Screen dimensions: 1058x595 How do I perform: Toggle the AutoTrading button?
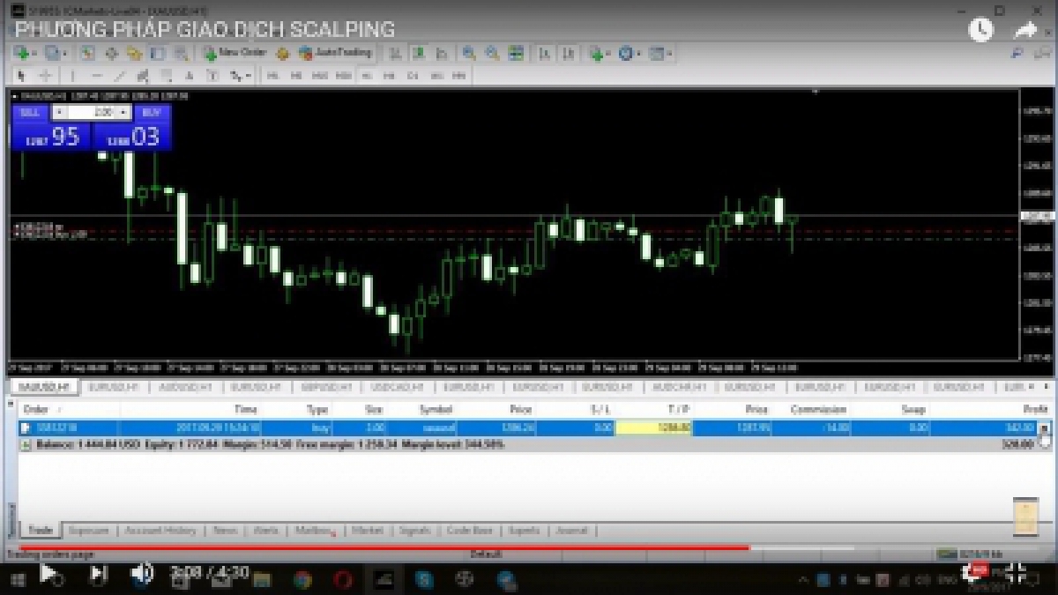click(335, 53)
